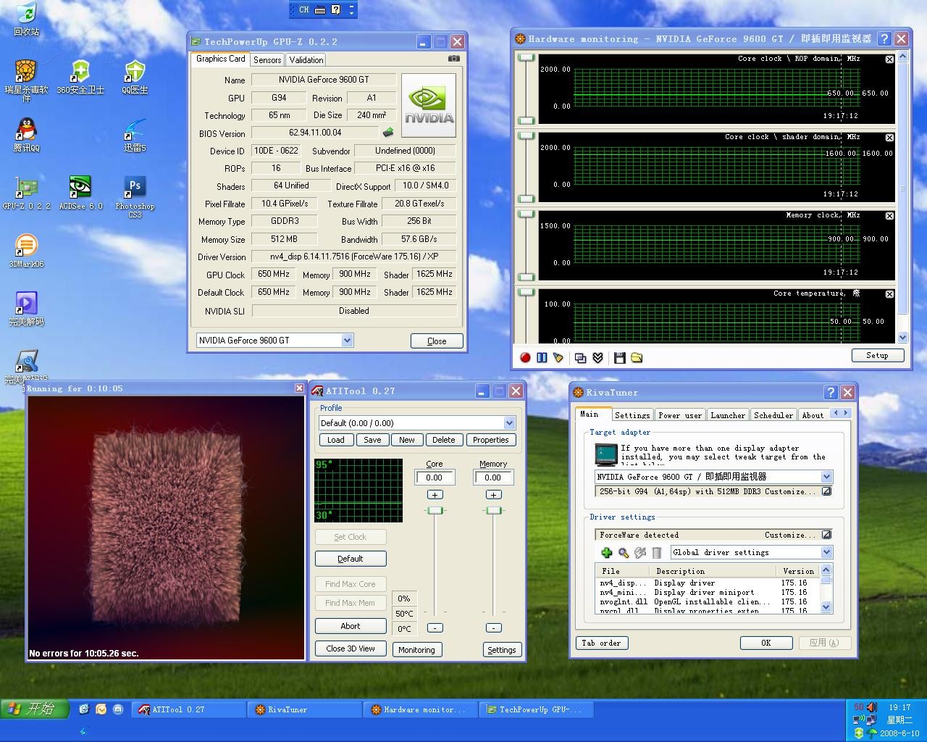927x742 pixels.
Task: Click the green plus add icon in RivaTuner
Action: coord(607,553)
